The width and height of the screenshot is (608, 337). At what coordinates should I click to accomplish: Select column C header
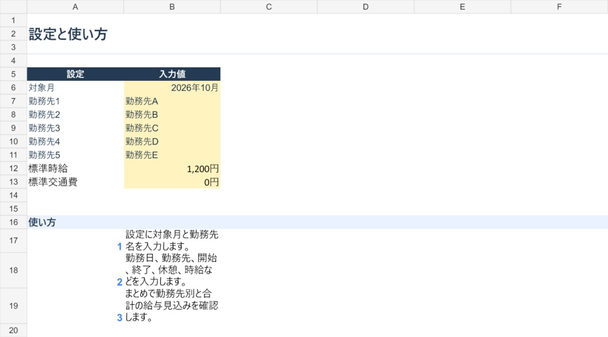click(x=269, y=7)
